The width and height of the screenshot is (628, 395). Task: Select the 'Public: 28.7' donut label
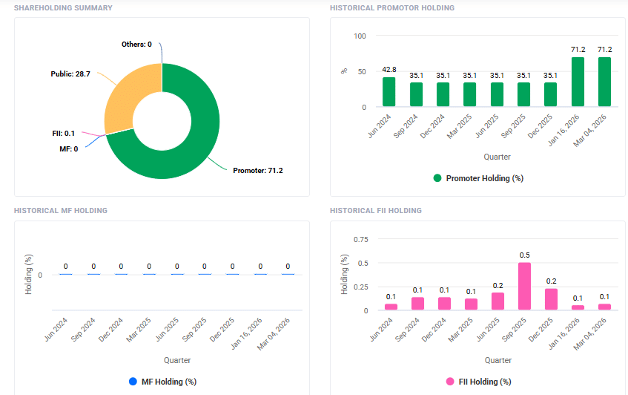tap(70, 74)
